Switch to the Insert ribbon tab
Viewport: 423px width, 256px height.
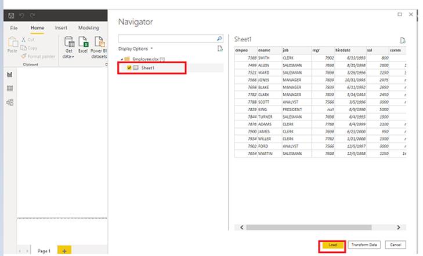61,28
